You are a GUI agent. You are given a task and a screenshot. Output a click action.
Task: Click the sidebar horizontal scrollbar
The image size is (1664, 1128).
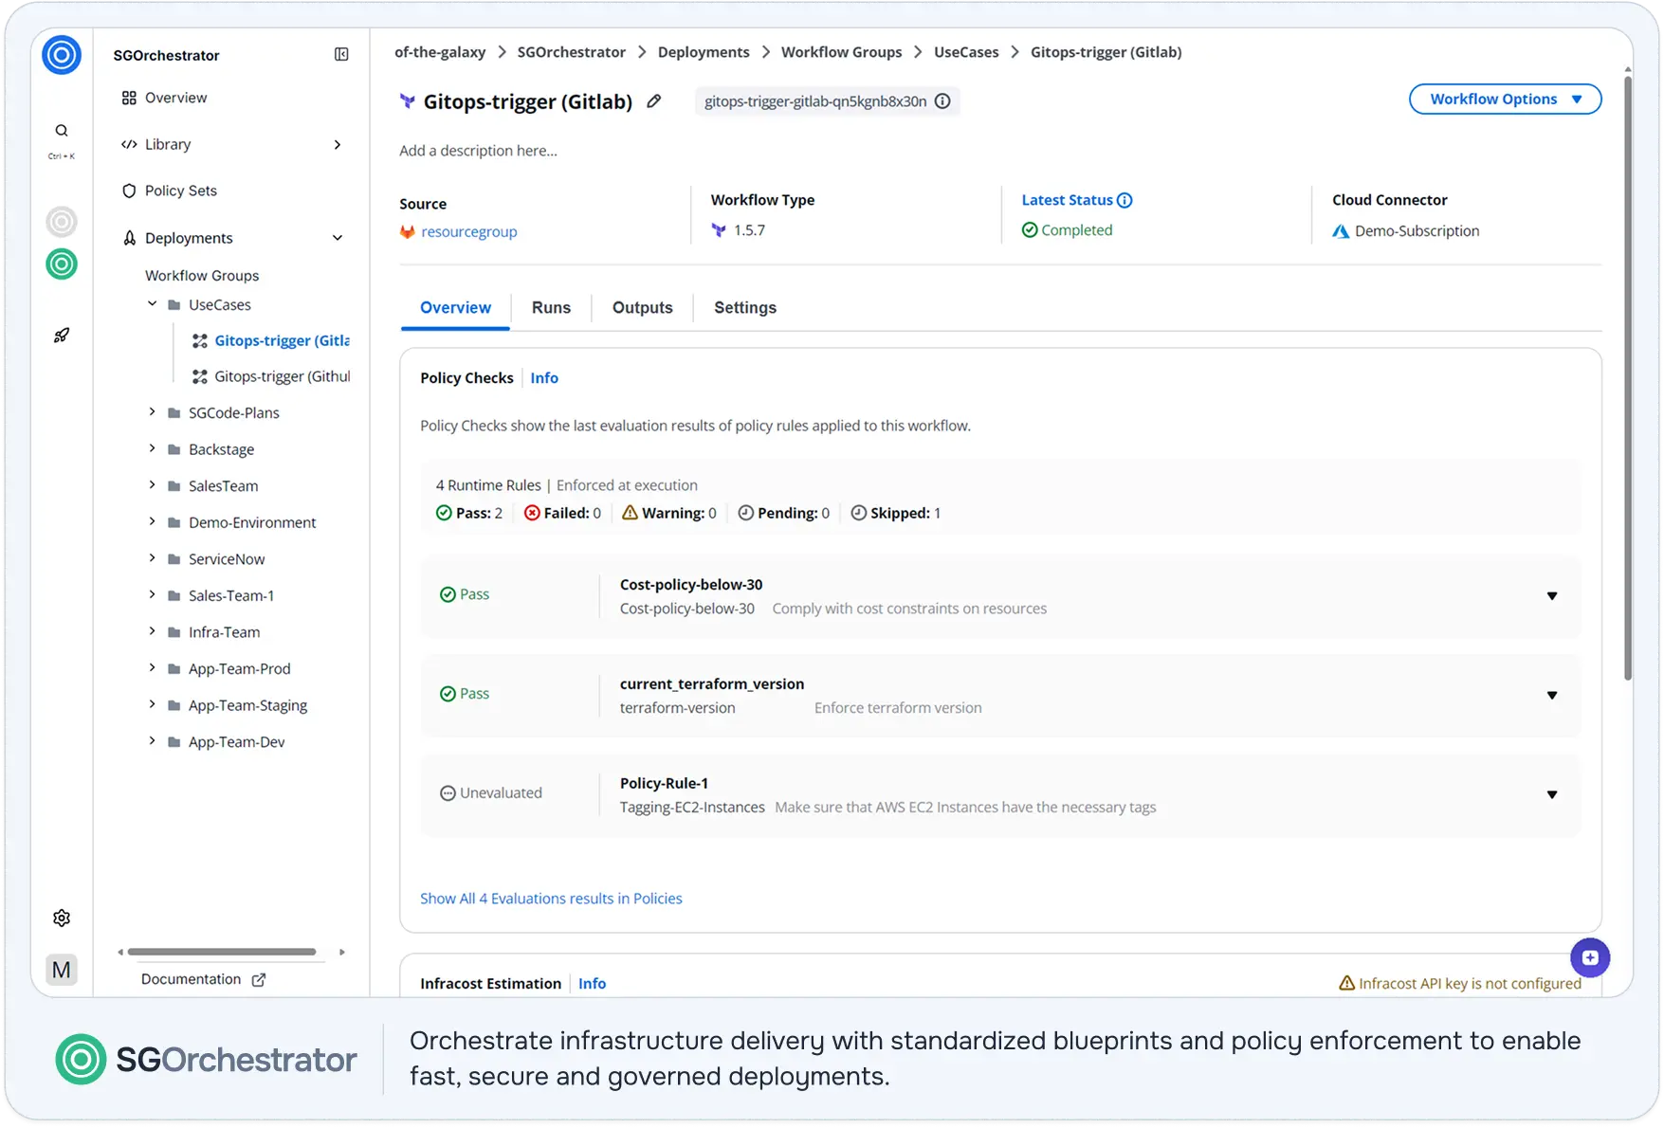point(222,952)
